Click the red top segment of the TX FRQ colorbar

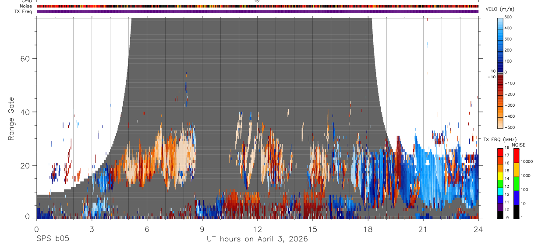click(500, 152)
